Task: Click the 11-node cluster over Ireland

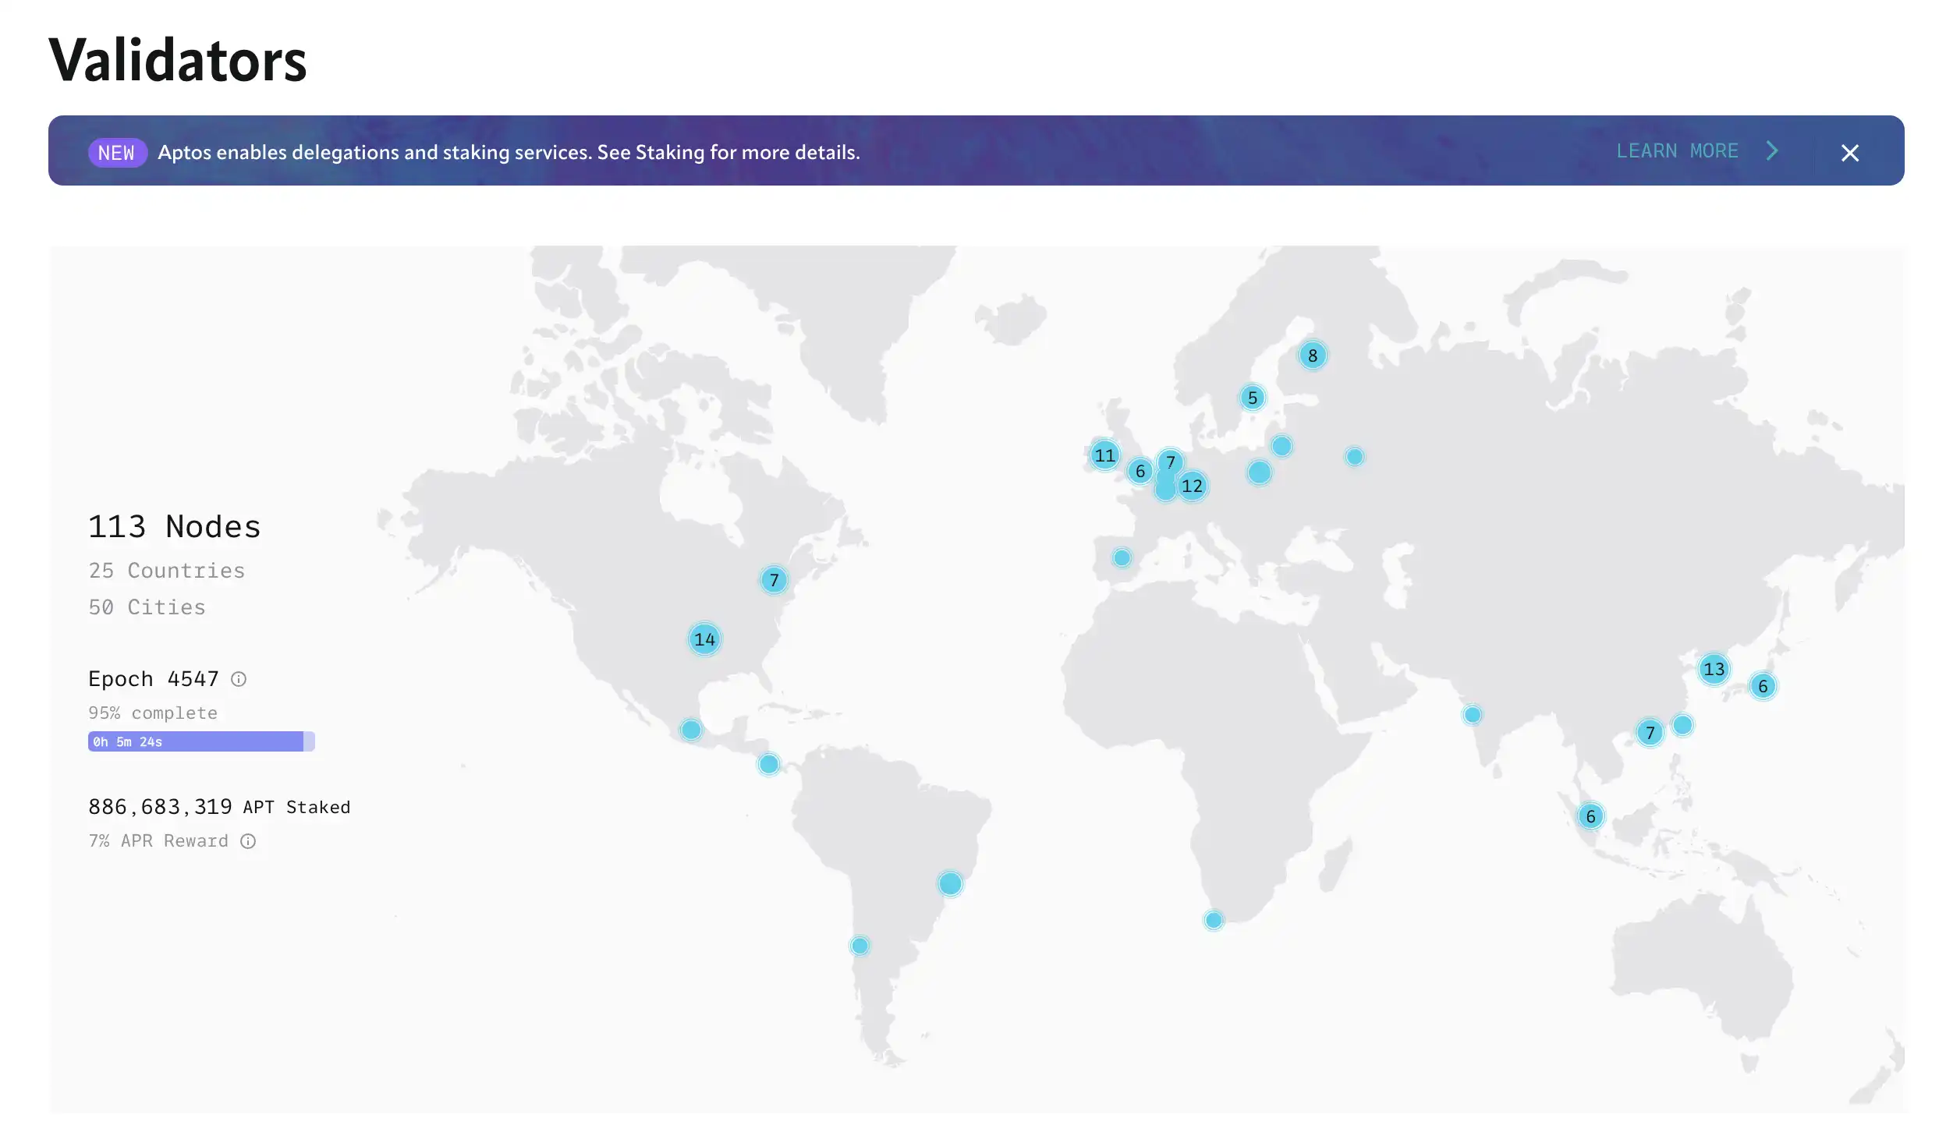Action: tap(1104, 455)
